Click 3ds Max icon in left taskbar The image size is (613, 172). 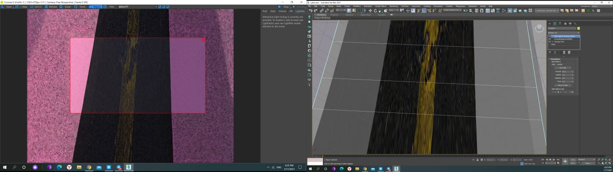129,167
